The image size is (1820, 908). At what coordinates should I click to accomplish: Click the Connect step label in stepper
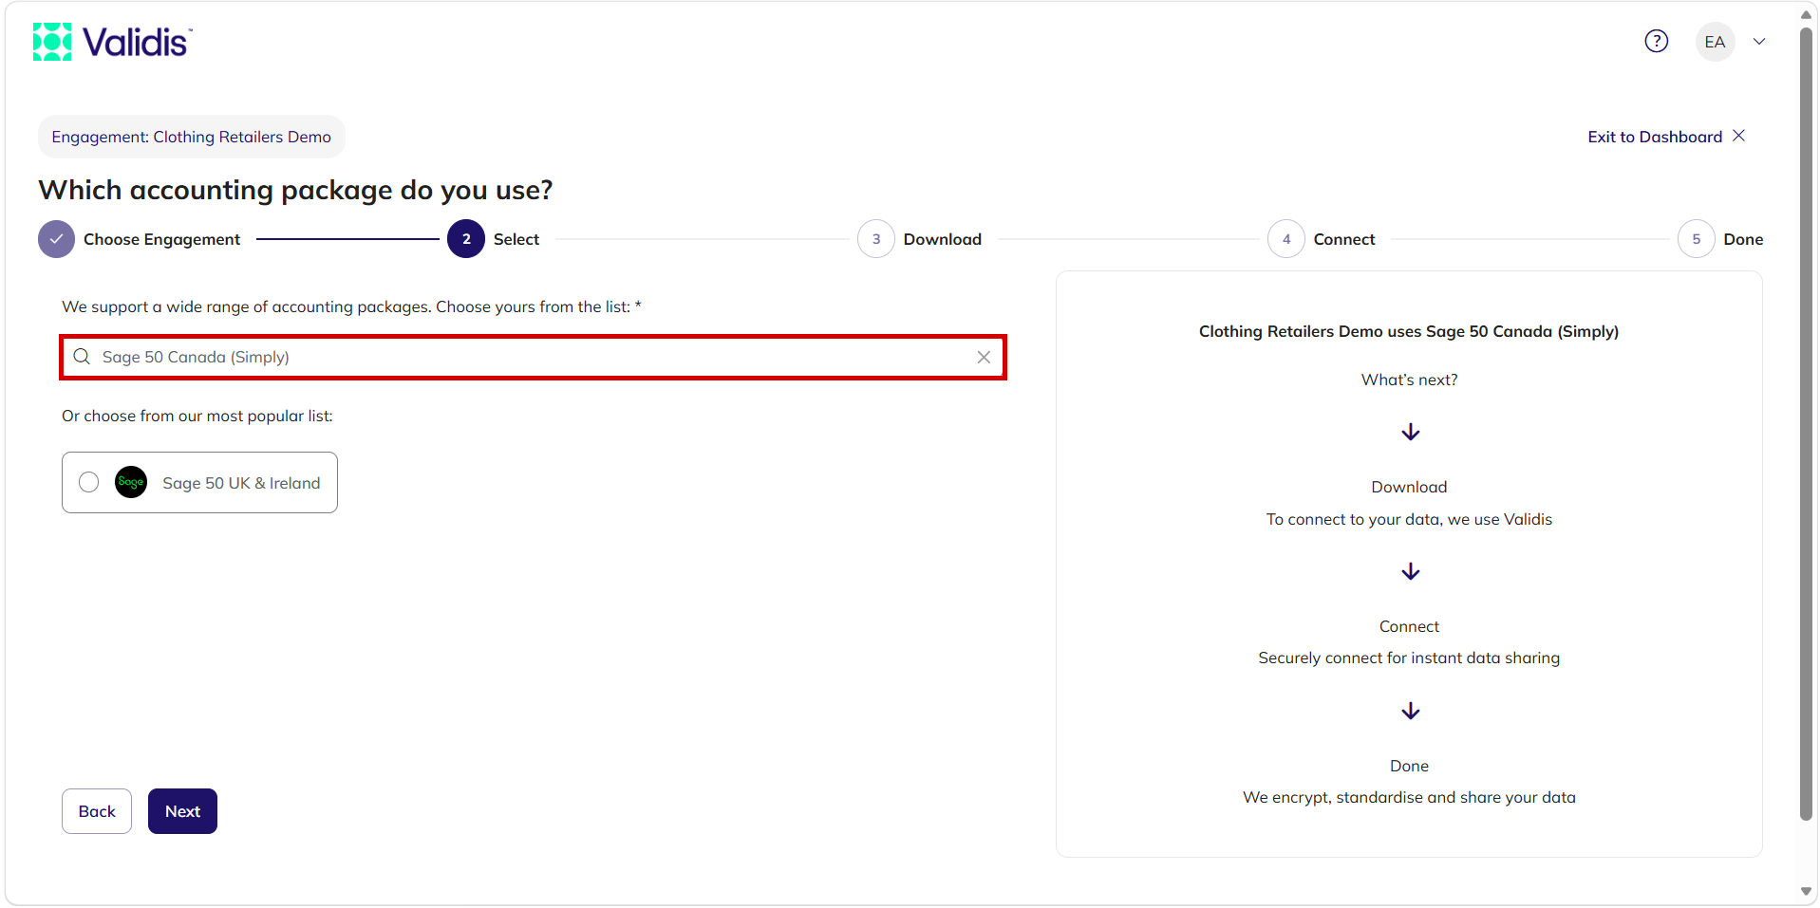click(x=1344, y=239)
